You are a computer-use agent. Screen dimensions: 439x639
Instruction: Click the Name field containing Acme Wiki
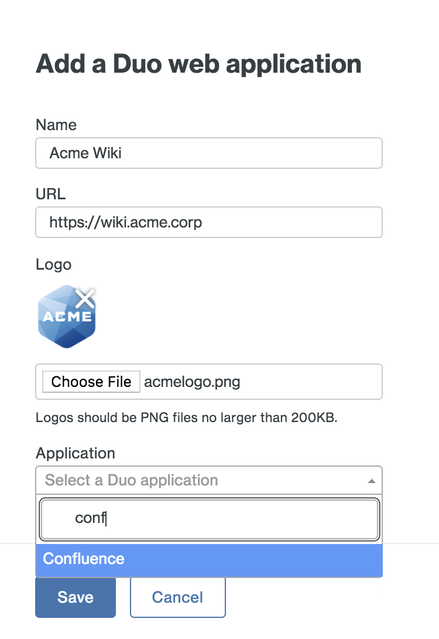[209, 153]
